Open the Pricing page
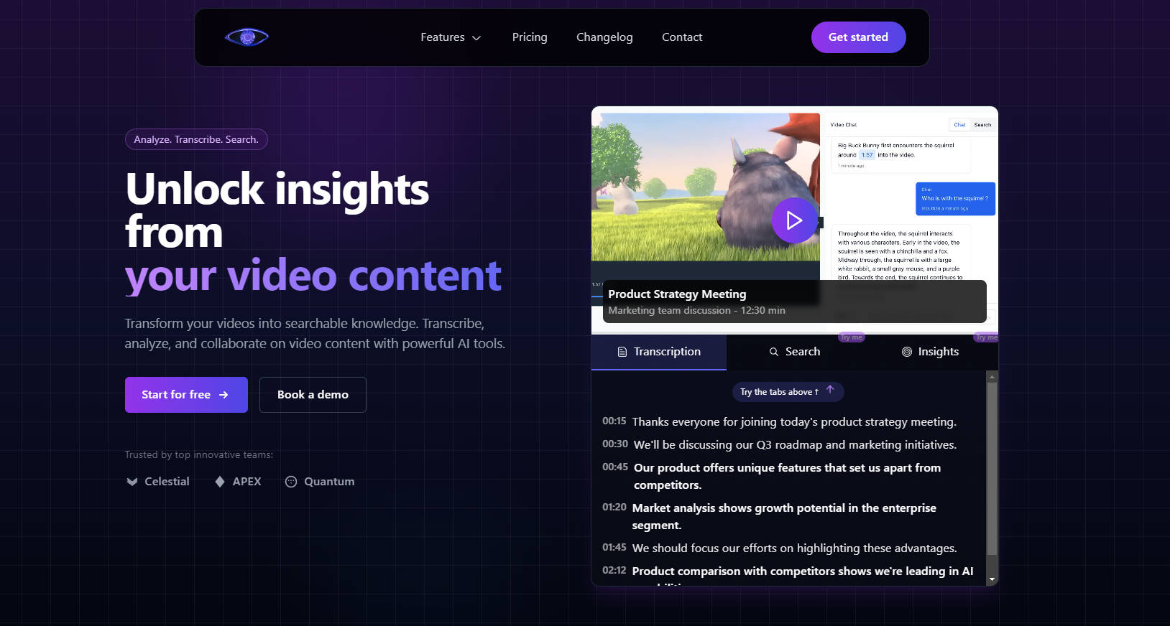The width and height of the screenshot is (1170, 626). tap(529, 37)
